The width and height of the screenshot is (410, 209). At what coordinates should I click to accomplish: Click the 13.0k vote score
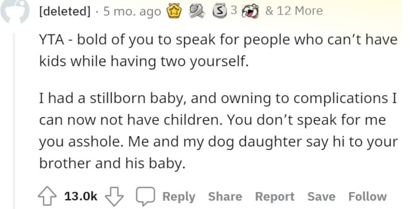[81, 196]
